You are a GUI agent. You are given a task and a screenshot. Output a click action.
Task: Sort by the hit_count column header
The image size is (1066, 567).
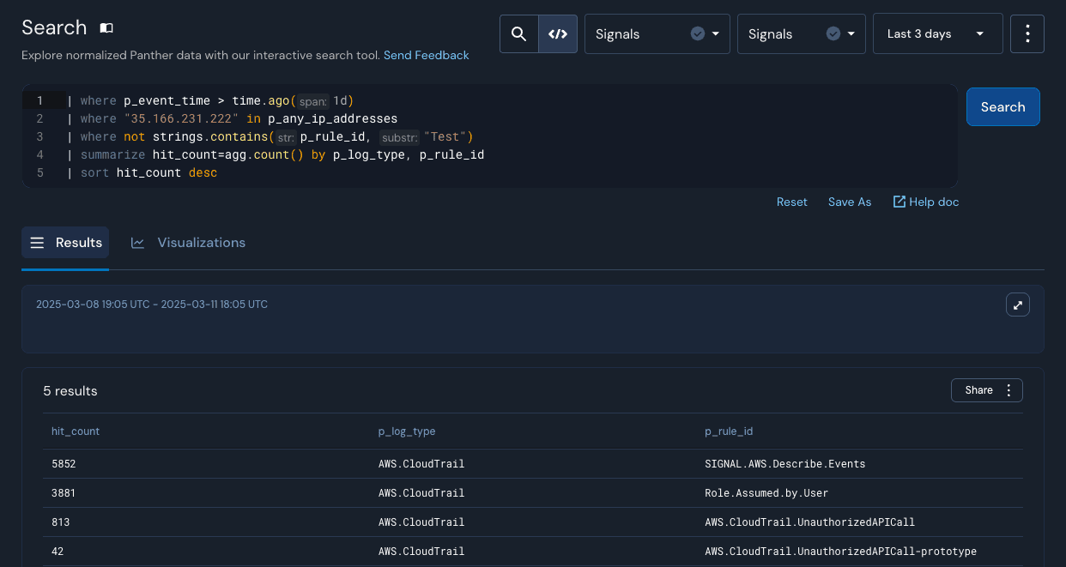coord(76,431)
